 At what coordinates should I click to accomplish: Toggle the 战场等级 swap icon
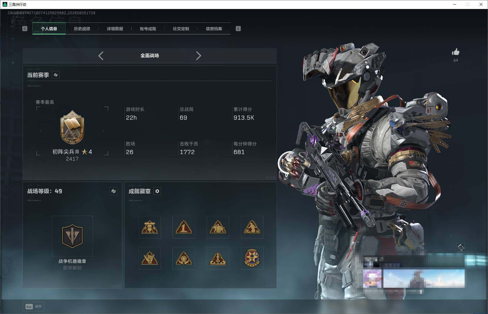click(113, 191)
